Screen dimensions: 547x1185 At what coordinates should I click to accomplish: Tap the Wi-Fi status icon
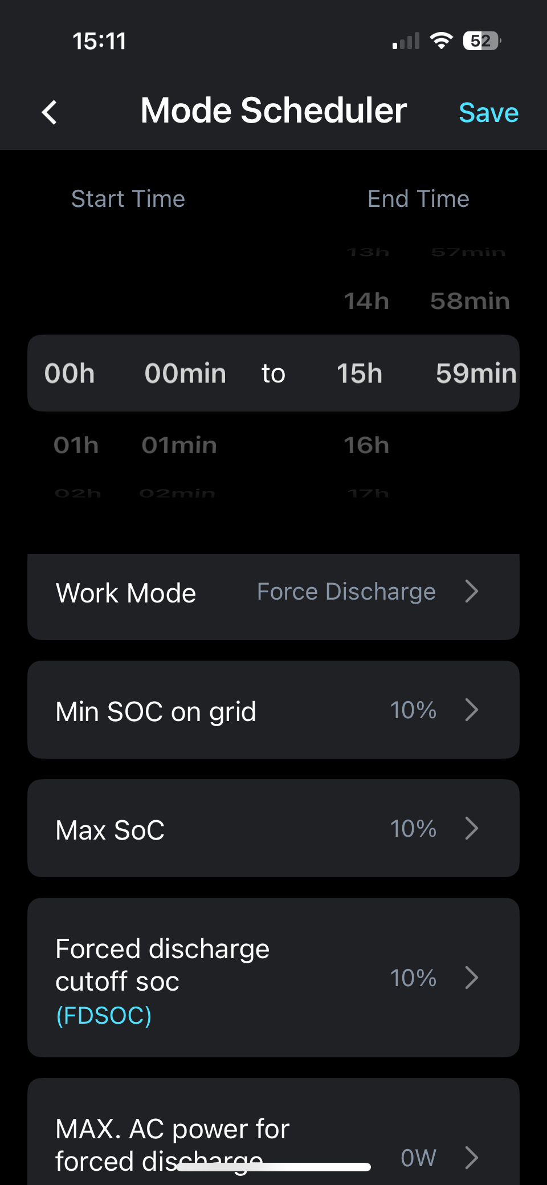[441, 41]
